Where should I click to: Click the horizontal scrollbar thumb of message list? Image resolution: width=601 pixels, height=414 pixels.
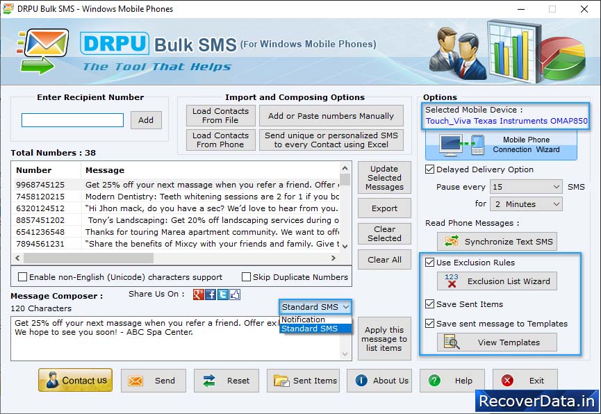pos(88,258)
